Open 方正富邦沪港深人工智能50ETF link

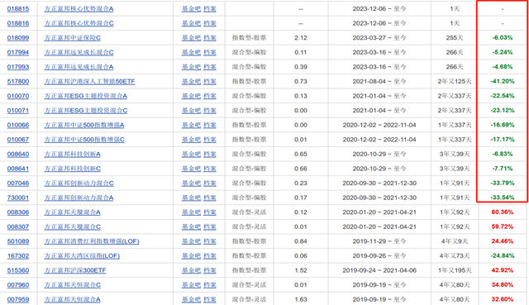(89, 81)
